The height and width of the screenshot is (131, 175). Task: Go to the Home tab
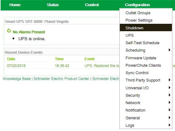pos(15,5)
